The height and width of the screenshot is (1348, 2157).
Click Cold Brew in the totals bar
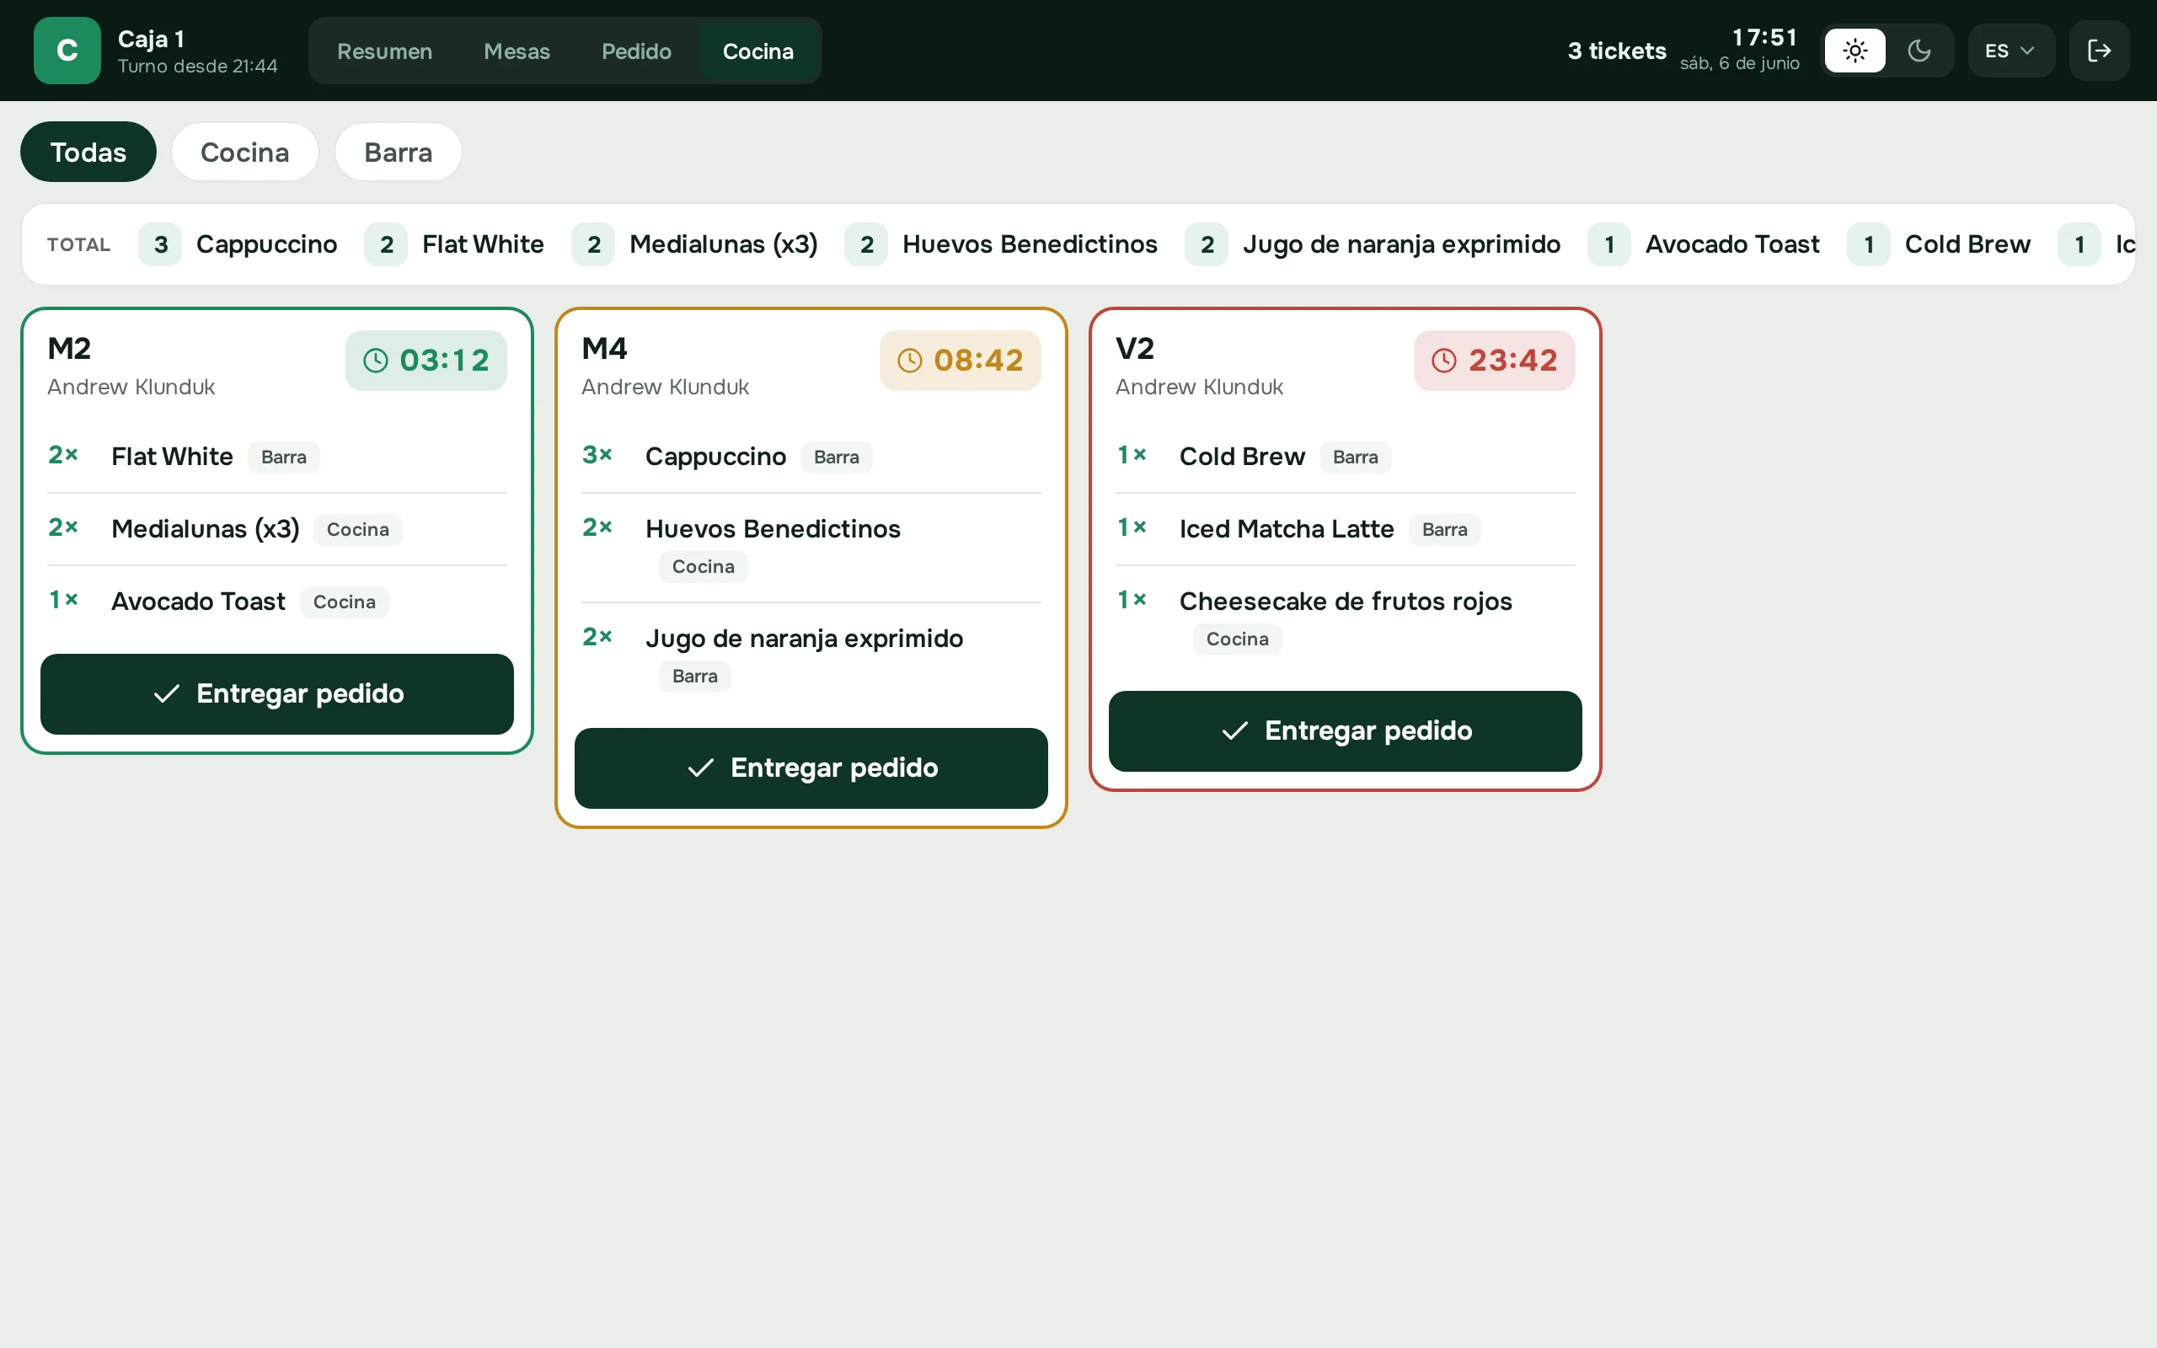[x=1967, y=244]
